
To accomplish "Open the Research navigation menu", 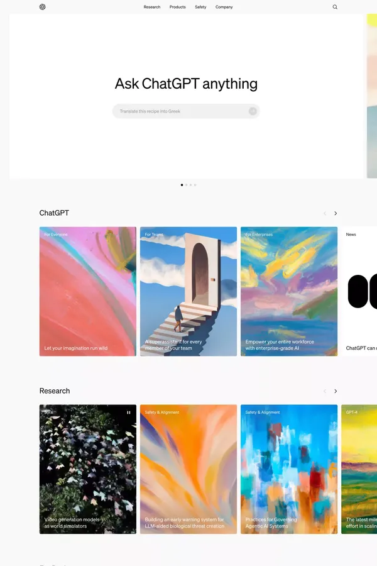I will (x=152, y=7).
